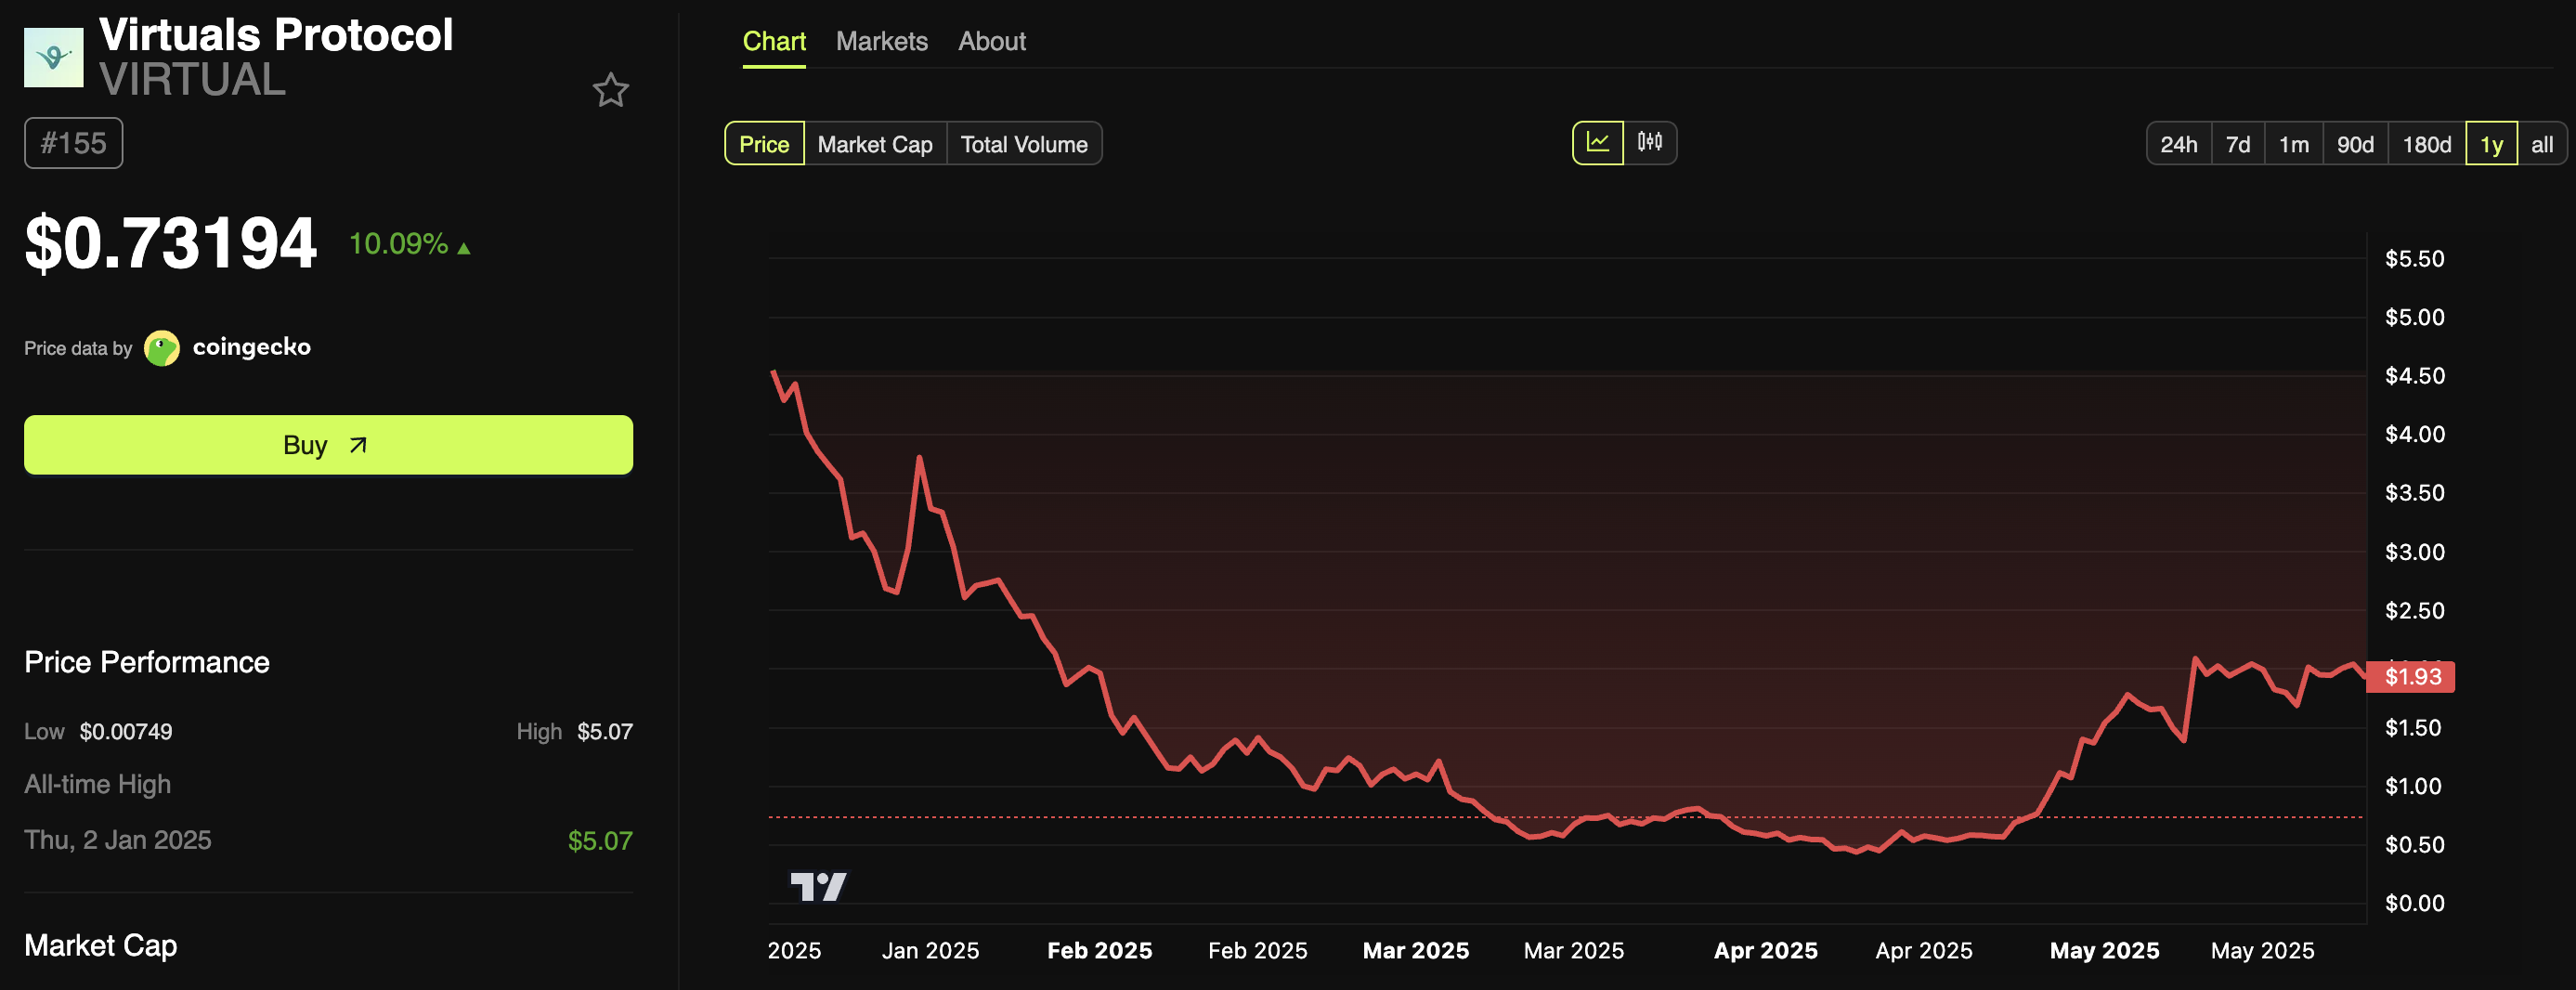Set chart range to 1y

[x=2492, y=144]
